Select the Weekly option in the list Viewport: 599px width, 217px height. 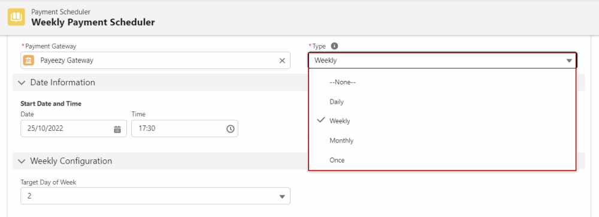click(443, 120)
